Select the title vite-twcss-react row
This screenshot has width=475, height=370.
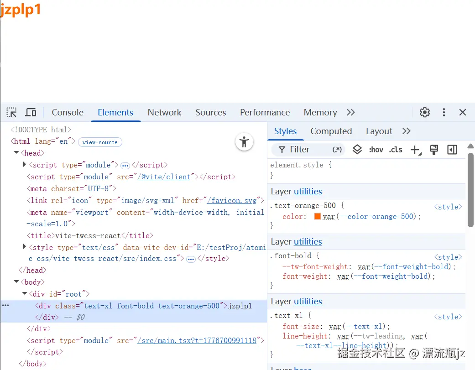tap(90, 235)
